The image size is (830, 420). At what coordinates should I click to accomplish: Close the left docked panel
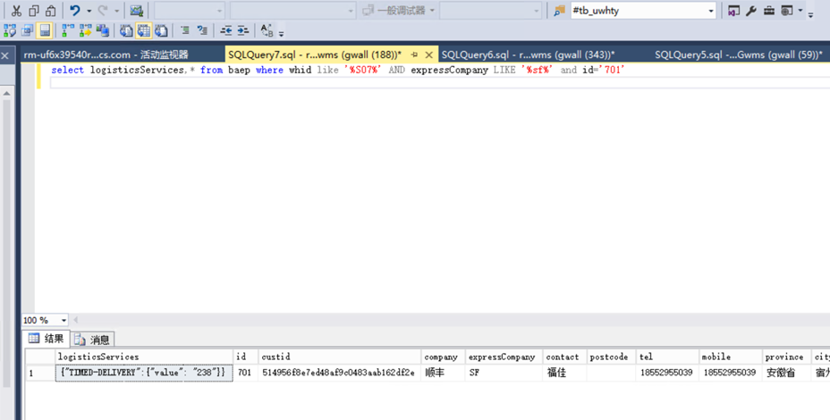tap(4, 55)
